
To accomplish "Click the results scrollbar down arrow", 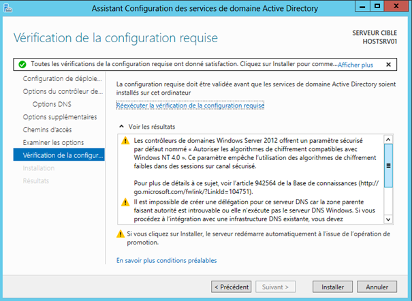I will tap(388, 219).
